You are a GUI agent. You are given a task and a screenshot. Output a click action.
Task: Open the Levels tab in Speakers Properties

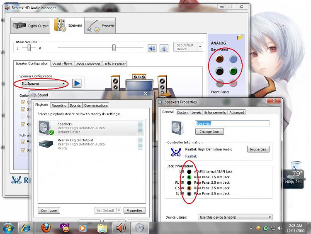(x=196, y=112)
